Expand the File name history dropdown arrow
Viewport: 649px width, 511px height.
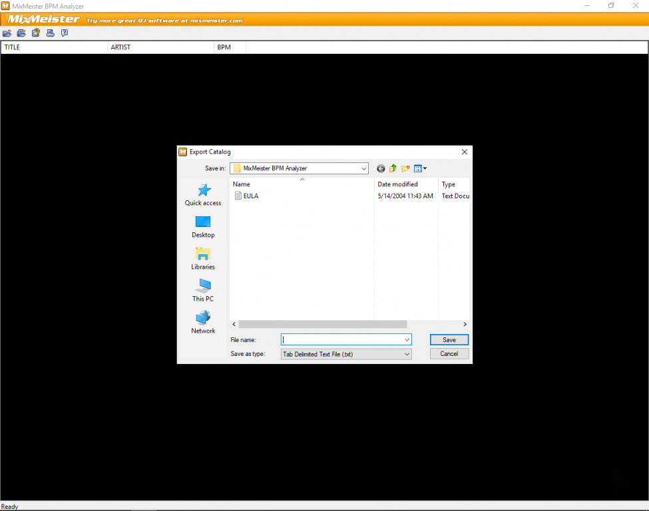click(407, 340)
